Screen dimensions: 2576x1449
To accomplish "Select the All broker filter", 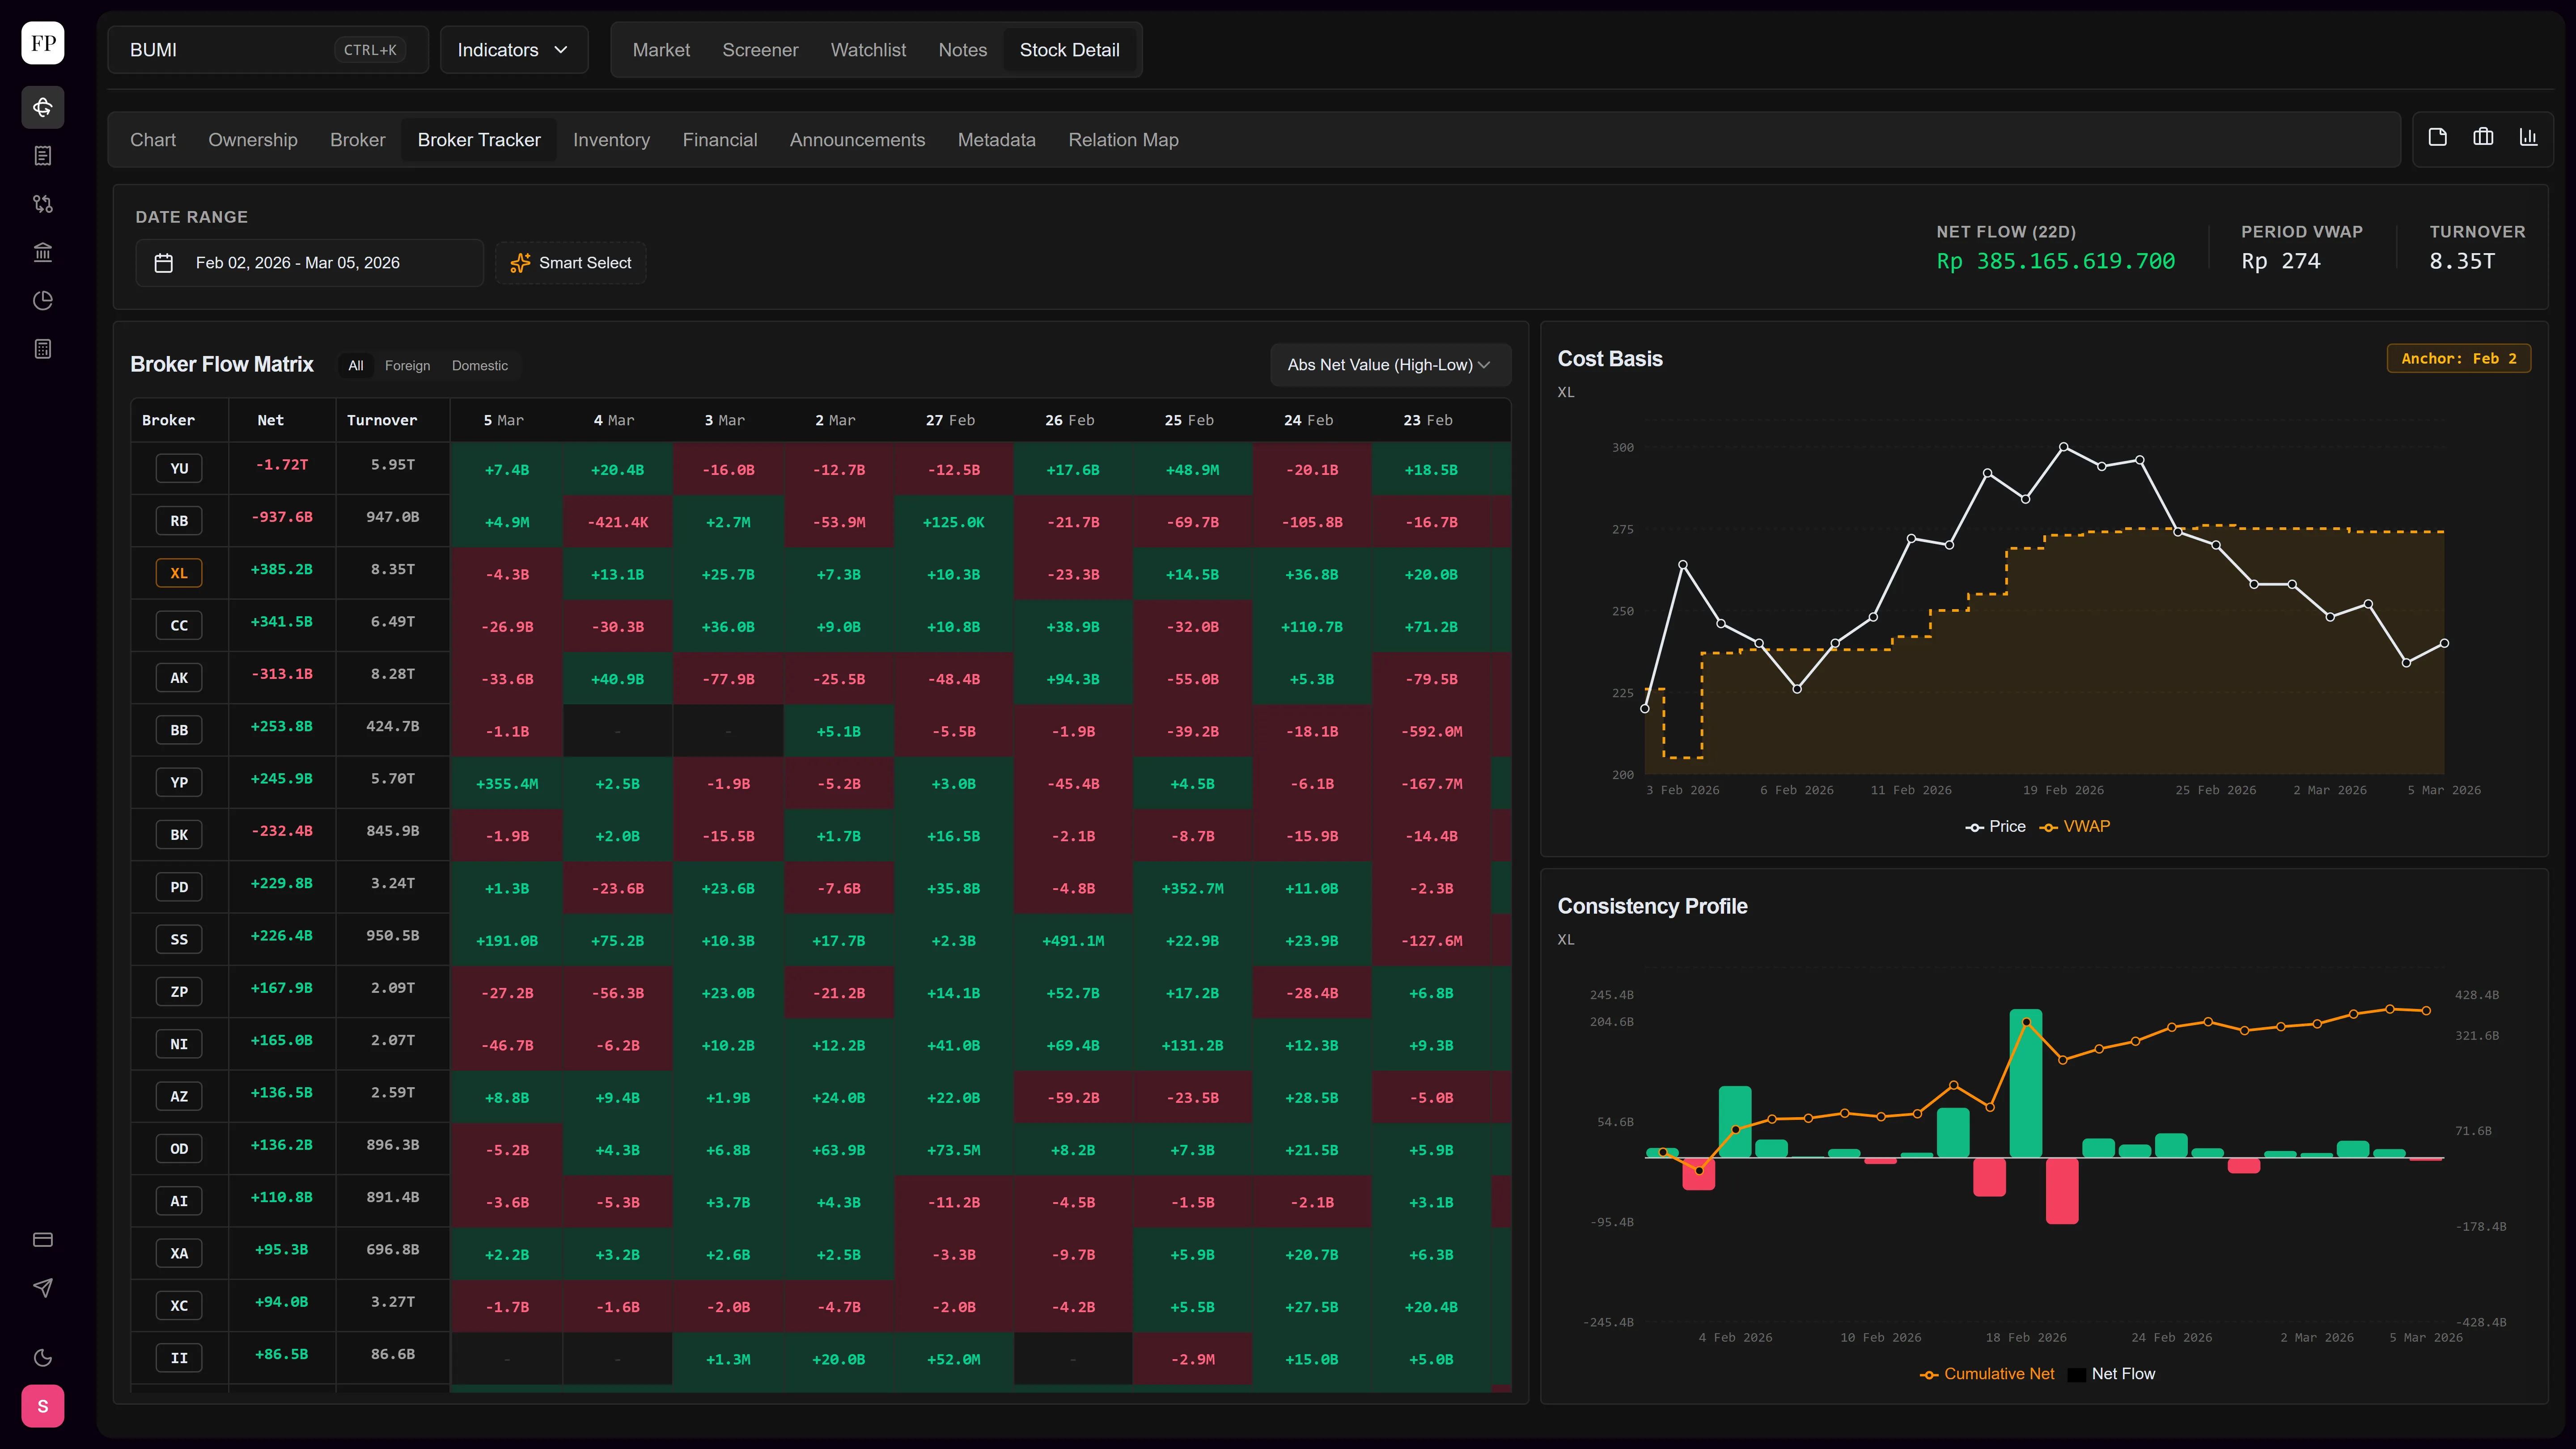I will [356, 366].
